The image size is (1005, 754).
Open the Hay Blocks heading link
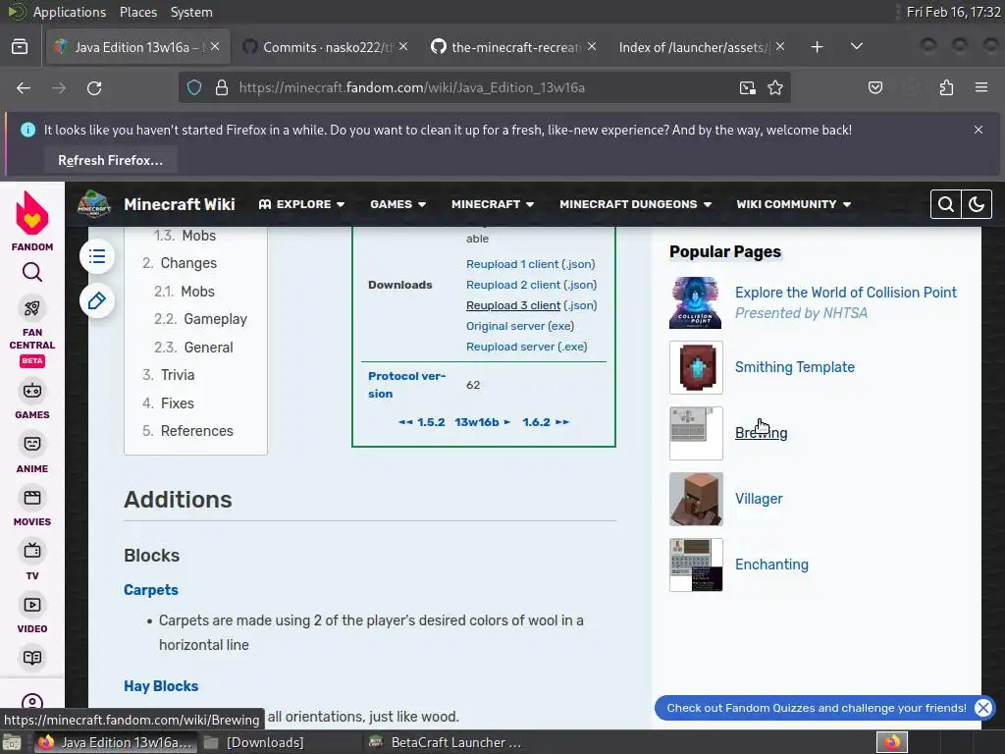point(161,686)
